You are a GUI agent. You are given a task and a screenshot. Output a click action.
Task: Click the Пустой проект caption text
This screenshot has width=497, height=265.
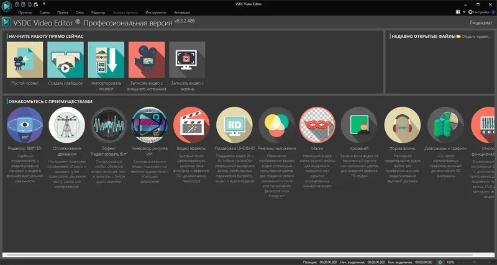click(x=25, y=84)
